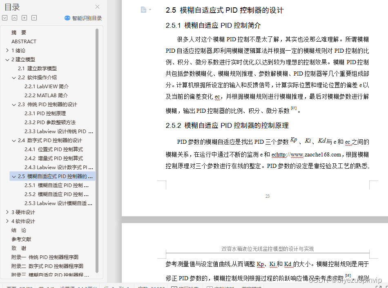The width and height of the screenshot is (388, 288).
Task: Go to 2.3.2 PID 参数整顿方法
Action: pos(50,122)
